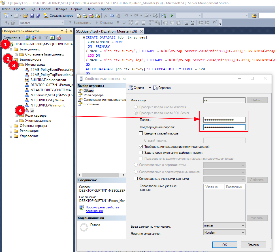This screenshot has width=275, height=252.
Task: Close the SQLQuery1.sql tab
Action: pos(141,31)
